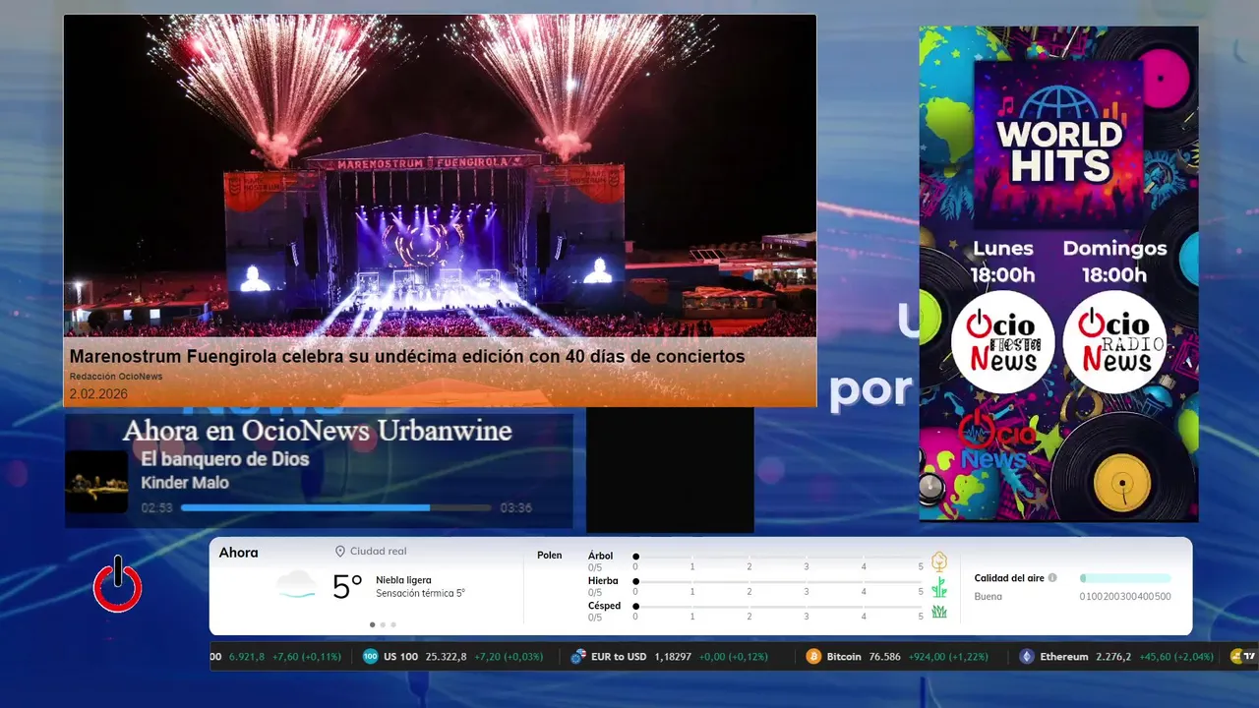The image size is (1259, 708).
Task: Click the EUR to USD rate 1,18297
Action: 673,657
